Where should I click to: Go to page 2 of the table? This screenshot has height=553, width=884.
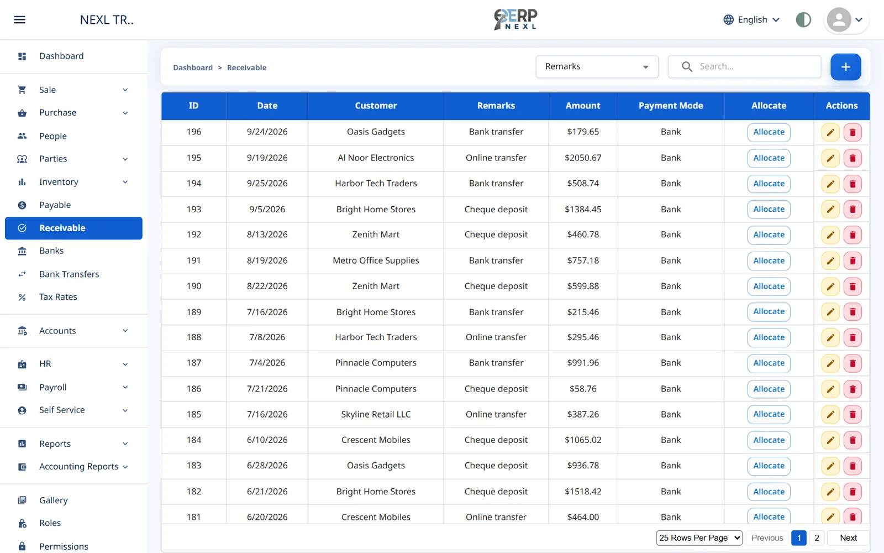(x=817, y=538)
